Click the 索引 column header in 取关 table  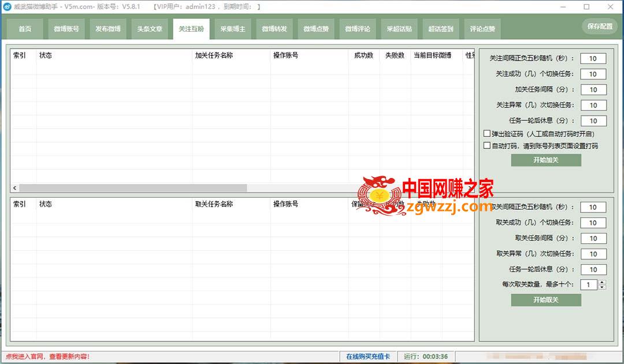pos(19,204)
